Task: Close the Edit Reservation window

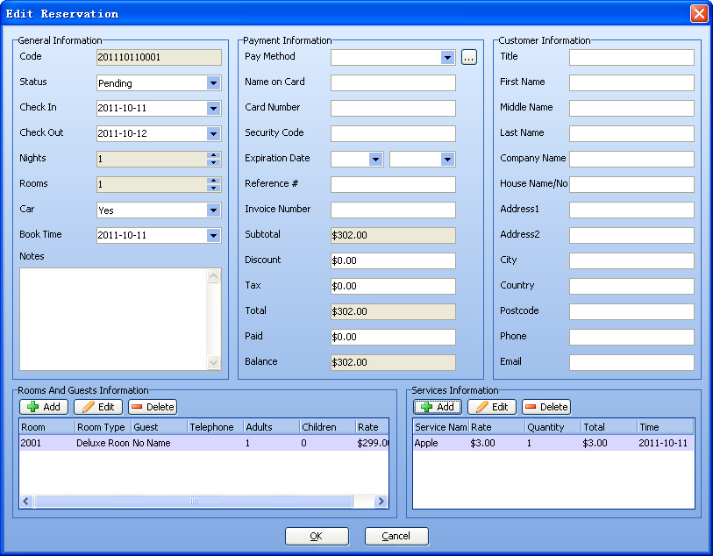Action: [x=698, y=13]
